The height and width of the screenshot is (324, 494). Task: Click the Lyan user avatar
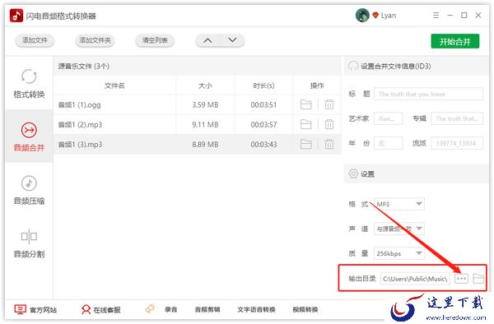click(362, 15)
